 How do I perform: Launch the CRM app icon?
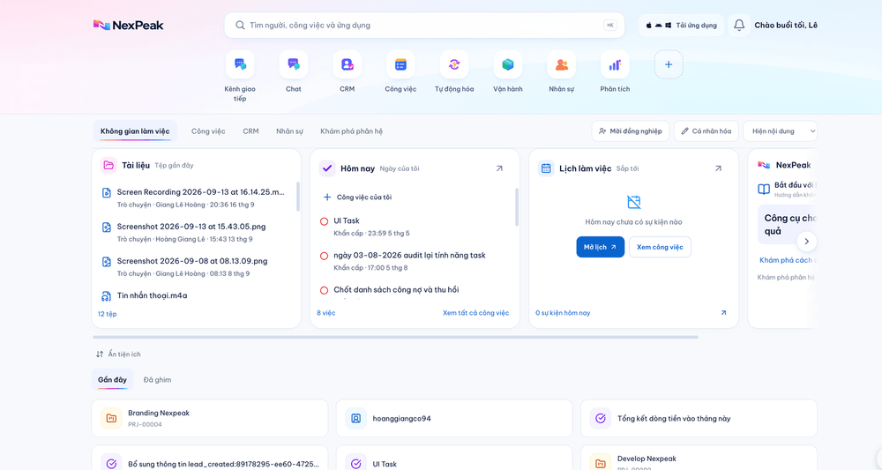(x=347, y=64)
